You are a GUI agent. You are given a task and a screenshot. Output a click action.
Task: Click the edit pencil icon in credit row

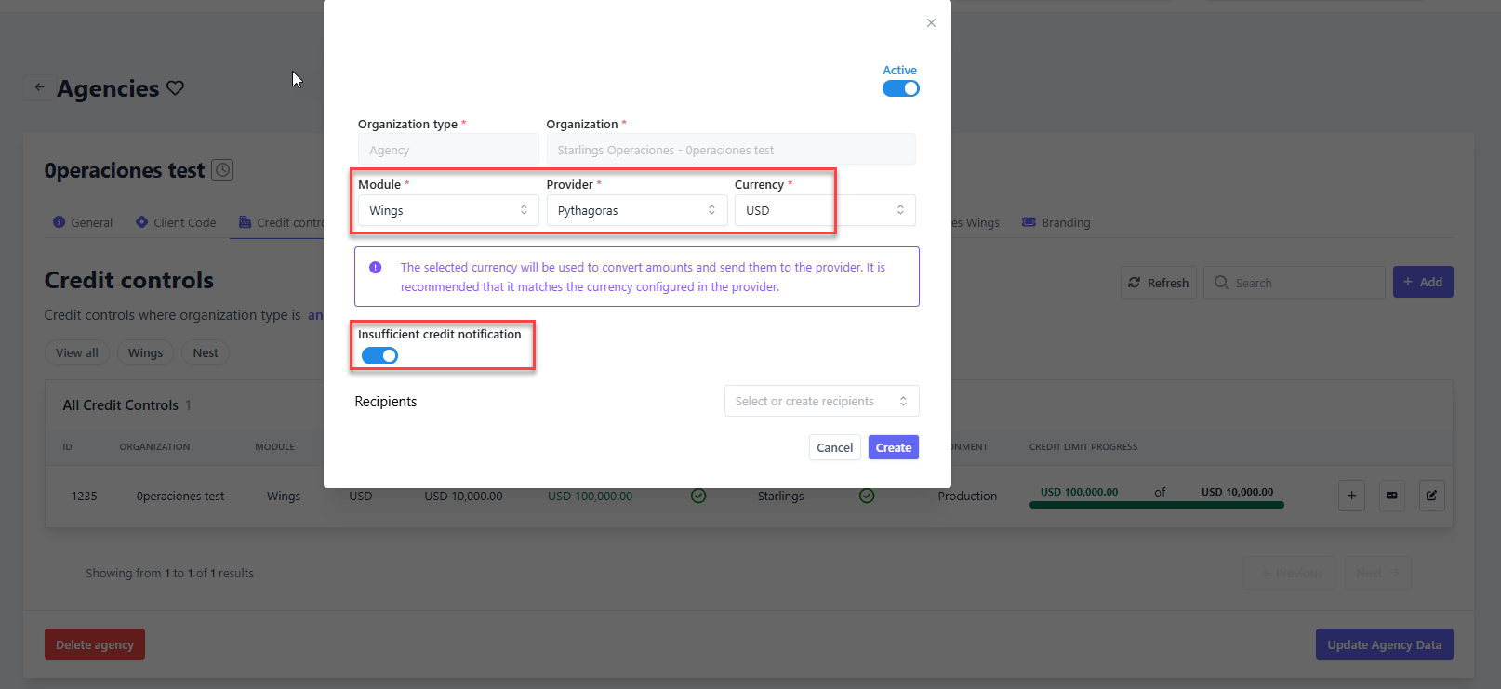point(1431,496)
